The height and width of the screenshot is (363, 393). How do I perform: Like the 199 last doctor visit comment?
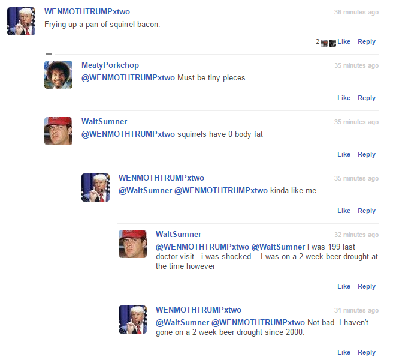coord(344,286)
